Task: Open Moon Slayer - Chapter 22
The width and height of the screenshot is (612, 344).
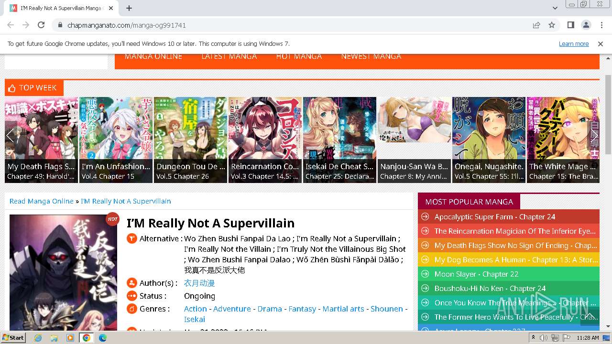Action: coord(476,274)
